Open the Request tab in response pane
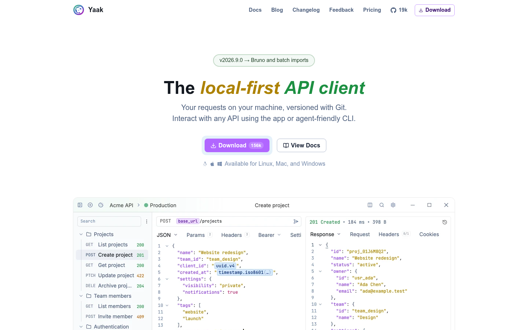Viewport: 528px width, 330px height. pyautogui.click(x=360, y=234)
